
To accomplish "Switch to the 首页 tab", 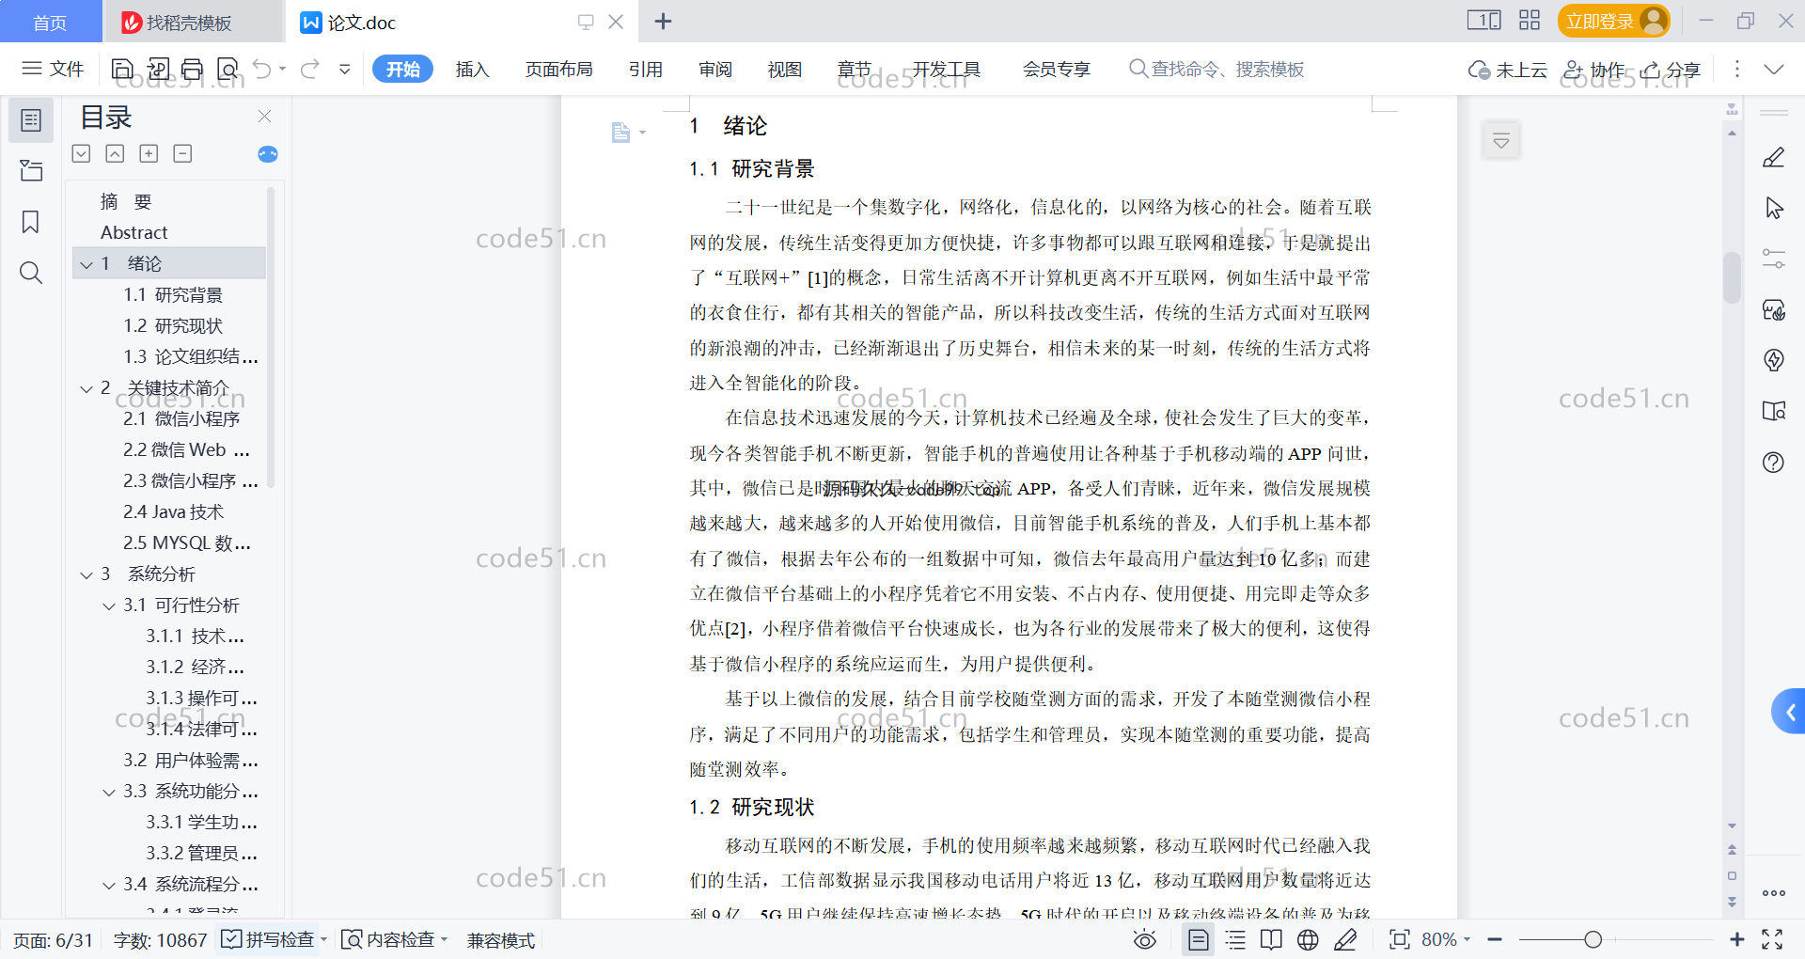I will pos(50,22).
